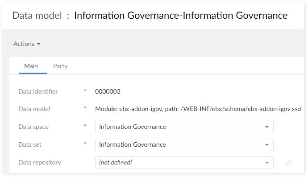The image size is (308, 177).
Task: Click the Data set field label
Action: pyautogui.click(x=30, y=144)
